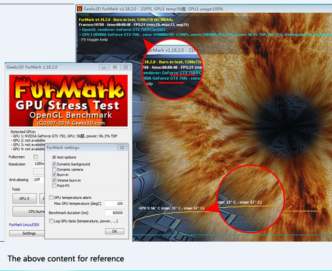Enable the GPU temperature alarm checkbox
Image resolution: width=332 pixels, height=271 pixels.
(x=51, y=198)
